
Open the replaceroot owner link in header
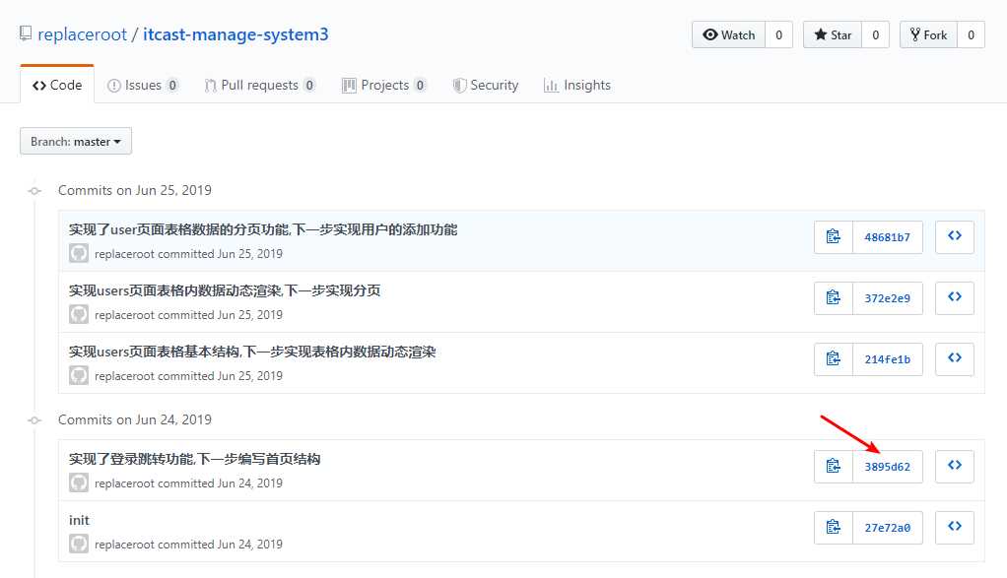tap(82, 34)
